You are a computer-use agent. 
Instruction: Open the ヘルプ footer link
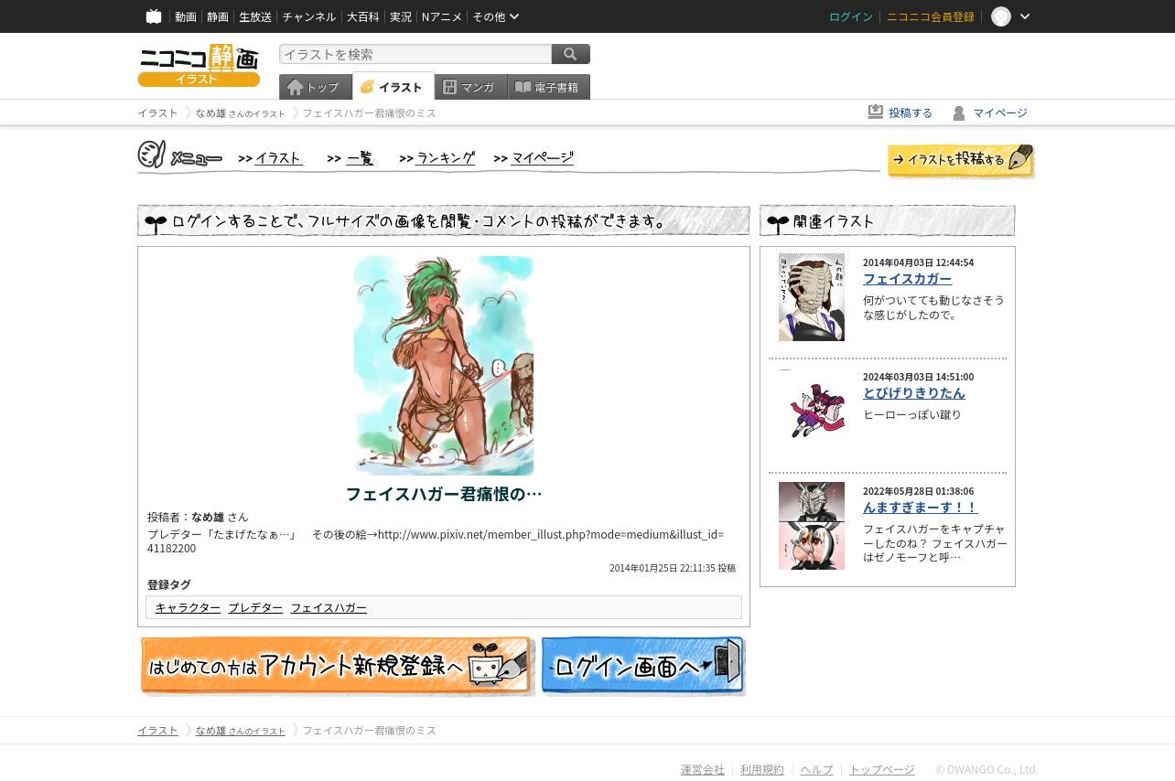(816, 769)
